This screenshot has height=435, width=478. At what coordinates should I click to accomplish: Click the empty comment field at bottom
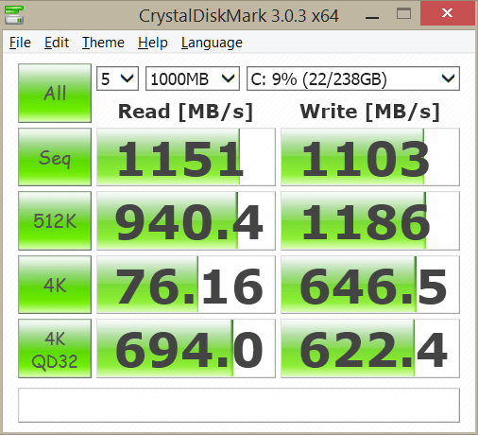click(x=239, y=405)
